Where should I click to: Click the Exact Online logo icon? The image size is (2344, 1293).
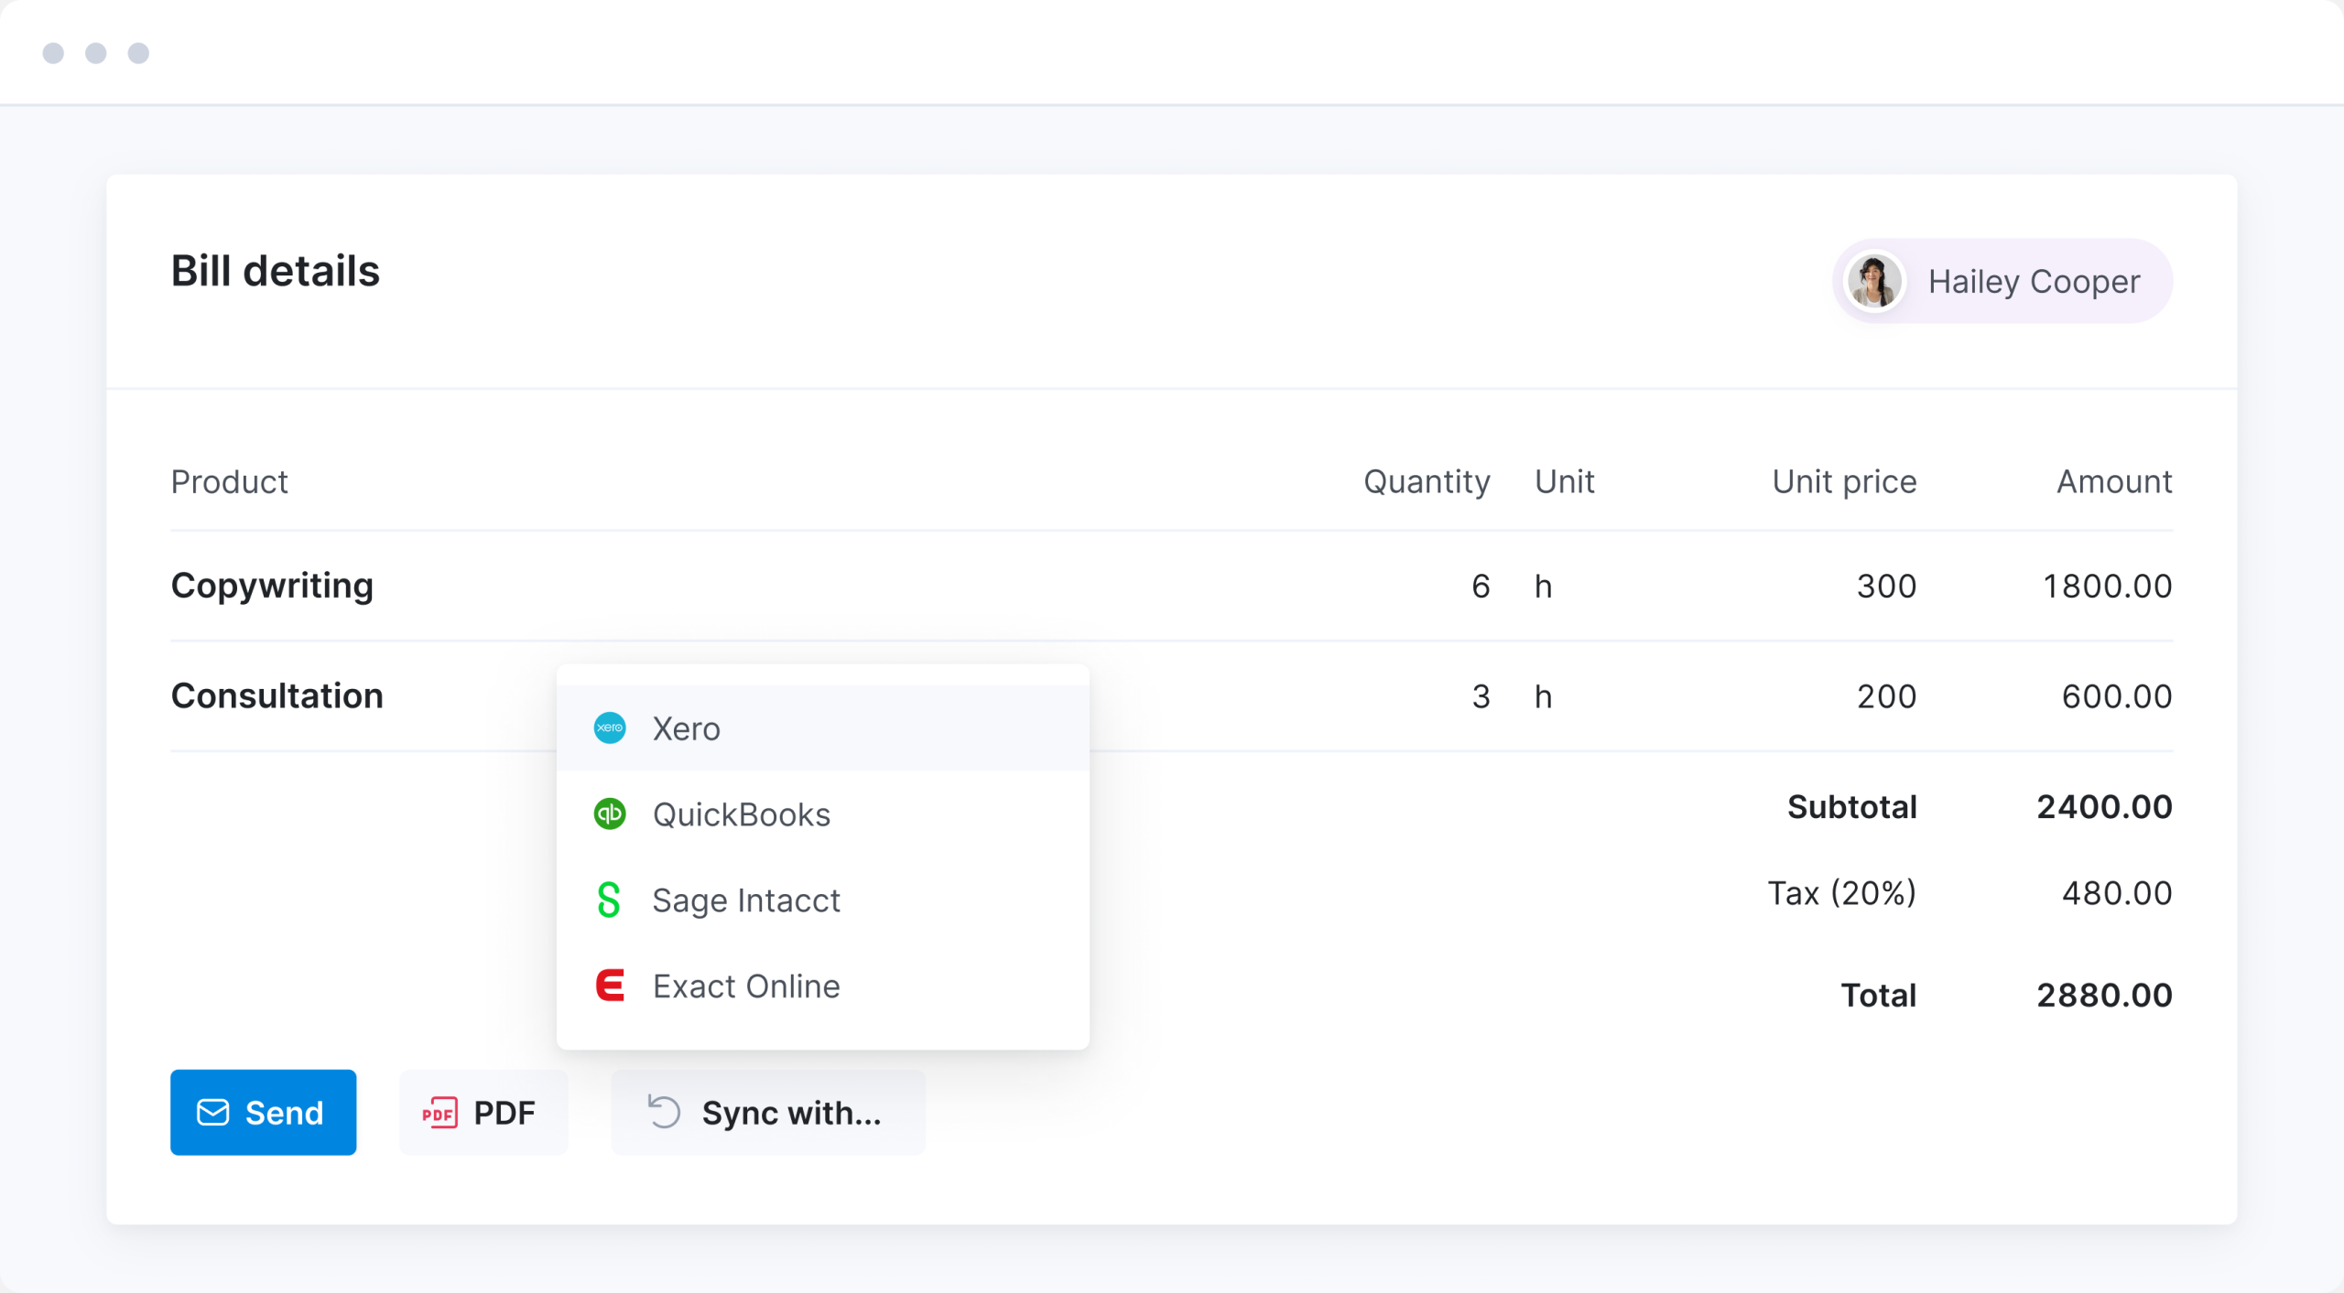610,986
